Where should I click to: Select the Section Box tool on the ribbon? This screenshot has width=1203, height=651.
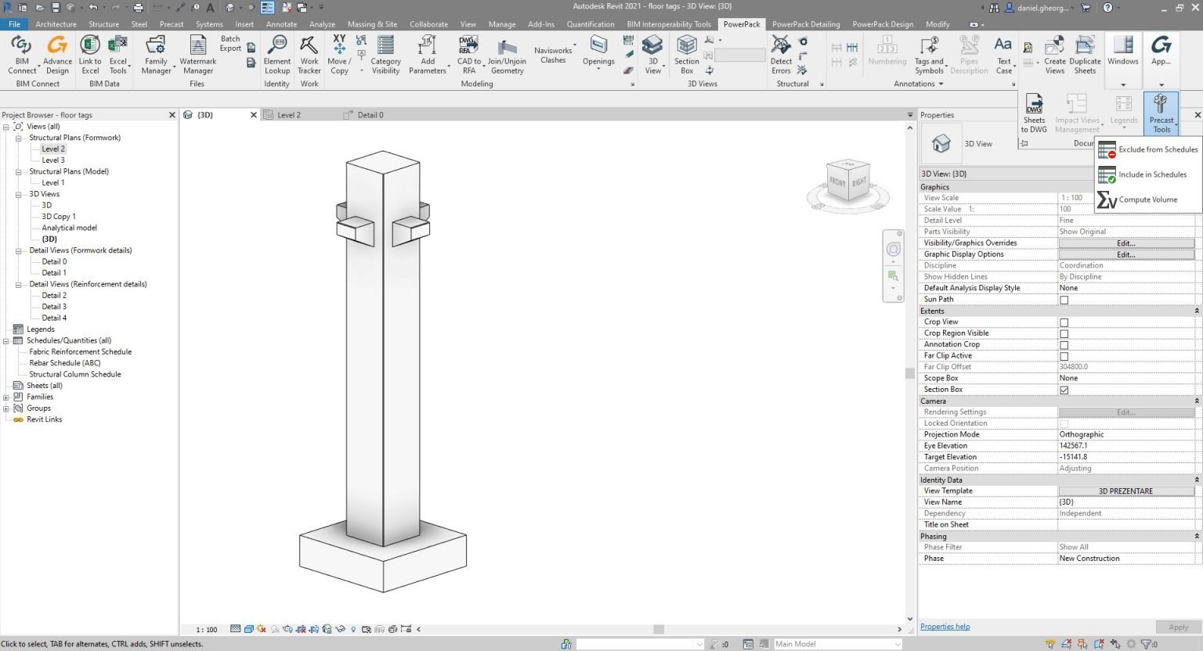[x=685, y=55]
